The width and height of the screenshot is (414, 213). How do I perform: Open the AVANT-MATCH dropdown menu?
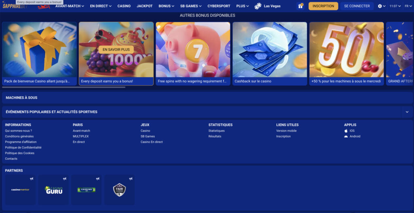pos(70,6)
